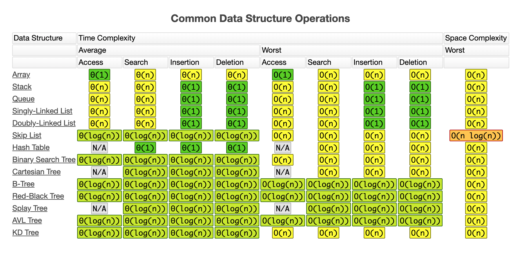This screenshot has width=522, height=253.
Task: Select the Average column group header
Action: (168, 50)
